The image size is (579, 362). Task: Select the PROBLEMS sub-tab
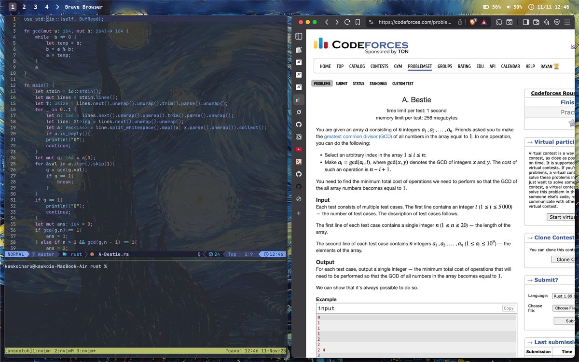click(x=322, y=84)
